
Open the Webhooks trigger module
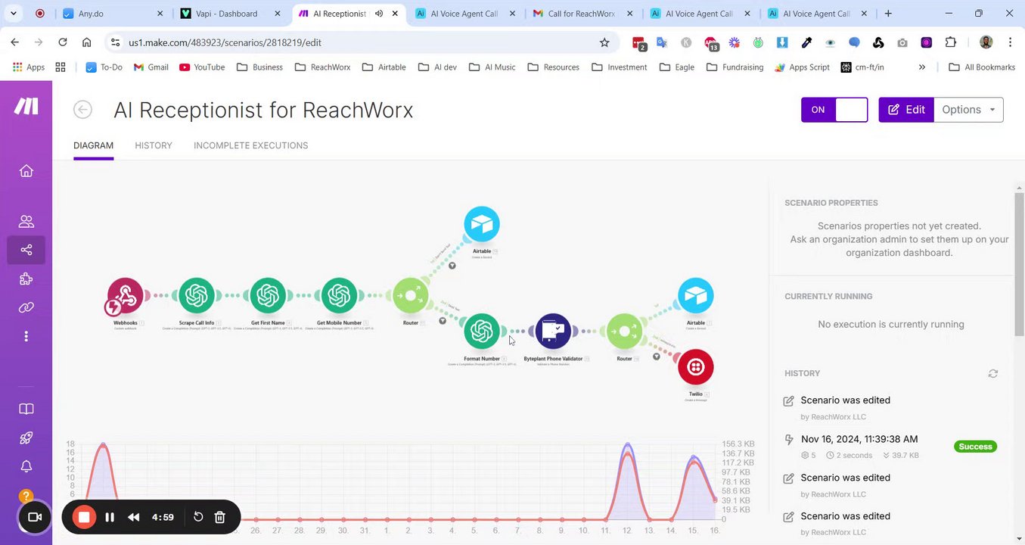126,296
